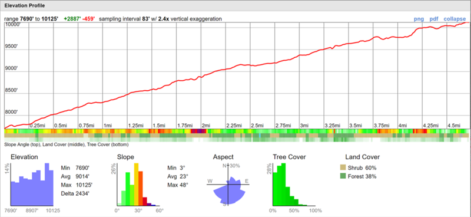Click the 9000' elevation axis label
This screenshot has height=217, width=471.
pyautogui.click(x=11, y=68)
